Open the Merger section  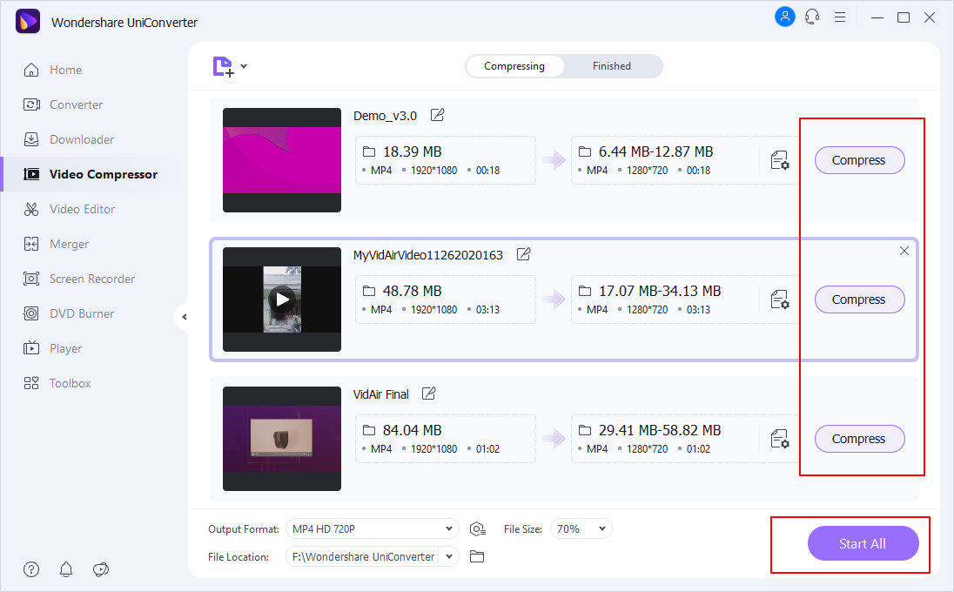pyautogui.click(x=69, y=244)
